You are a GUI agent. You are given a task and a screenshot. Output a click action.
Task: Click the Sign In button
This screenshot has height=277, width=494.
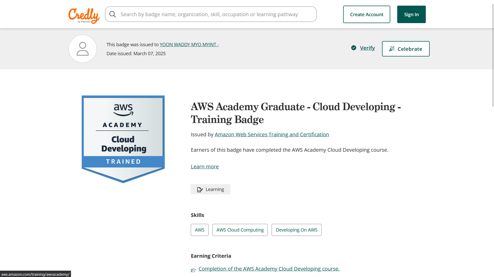click(411, 14)
